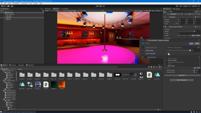Switch to the Scene tab
This screenshot has width=201, height=113.
48,9
